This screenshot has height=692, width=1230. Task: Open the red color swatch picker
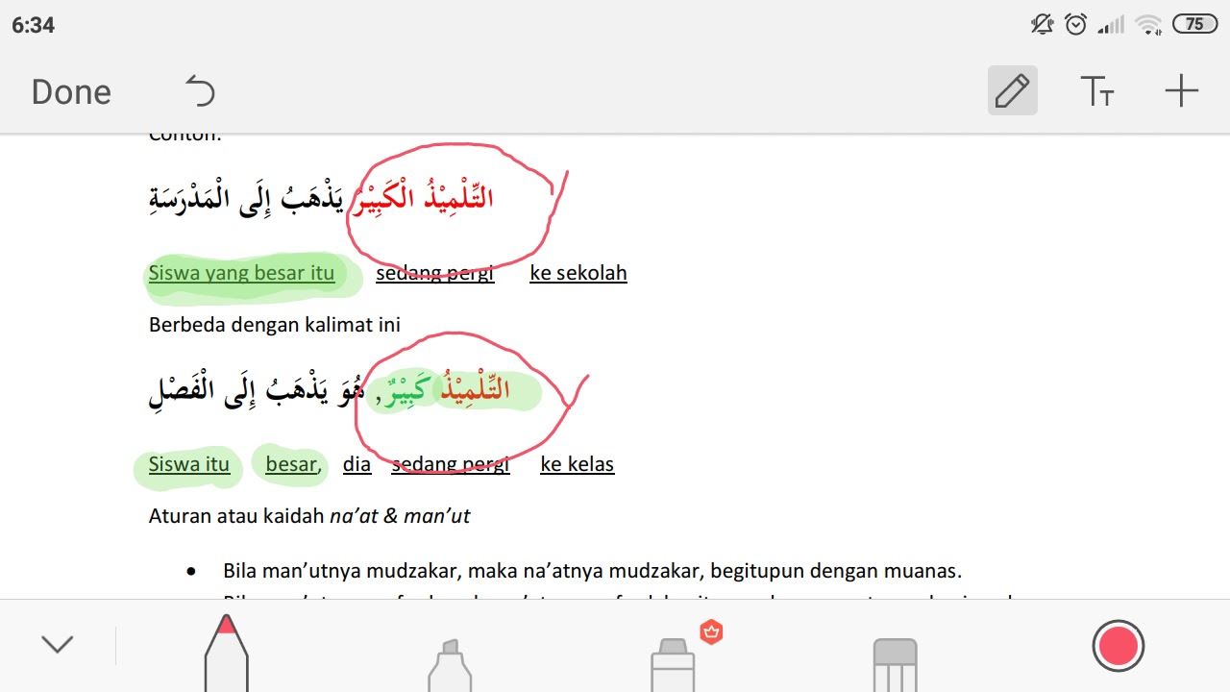point(1119,646)
